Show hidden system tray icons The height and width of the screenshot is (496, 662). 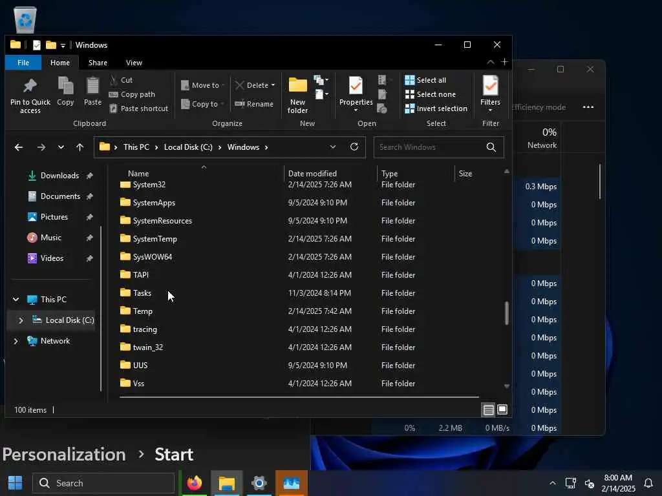tap(552, 483)
